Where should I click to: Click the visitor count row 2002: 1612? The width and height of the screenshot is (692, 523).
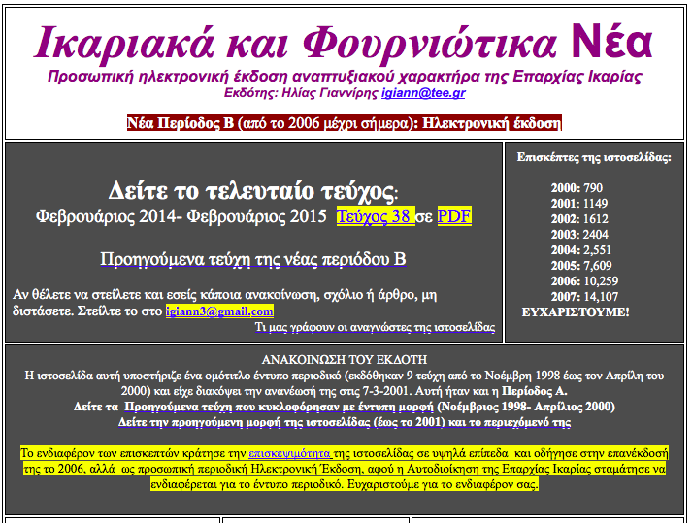click(x=579, y=219)
